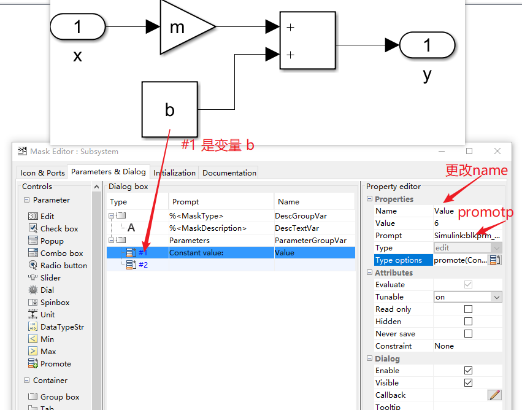Edit the Value property field 6
The height and width of the screenshot is (410, 522).
(468, 223)
